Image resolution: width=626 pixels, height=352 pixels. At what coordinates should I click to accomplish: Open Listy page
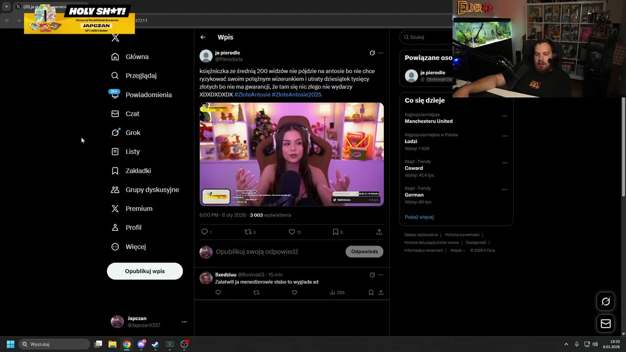coord(126,152)
